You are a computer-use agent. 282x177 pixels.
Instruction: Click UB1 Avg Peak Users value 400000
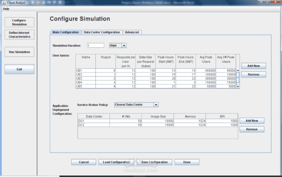click(206, 71)
